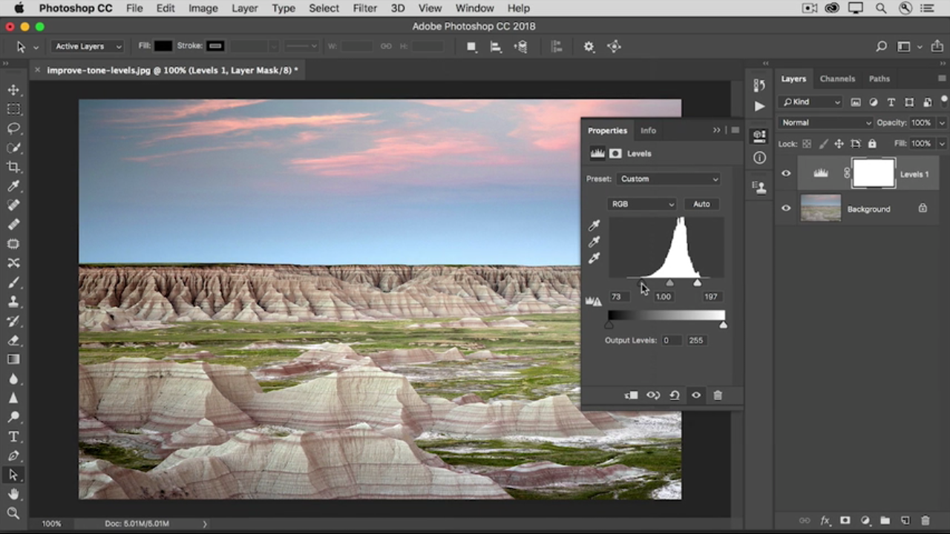Open the Filter menu
The image size is (950, 534).
coord(364,8)
